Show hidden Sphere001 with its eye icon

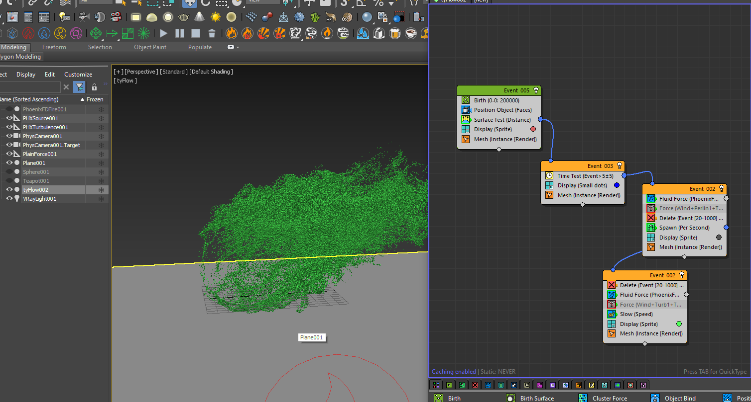click(x=9, y=172)
